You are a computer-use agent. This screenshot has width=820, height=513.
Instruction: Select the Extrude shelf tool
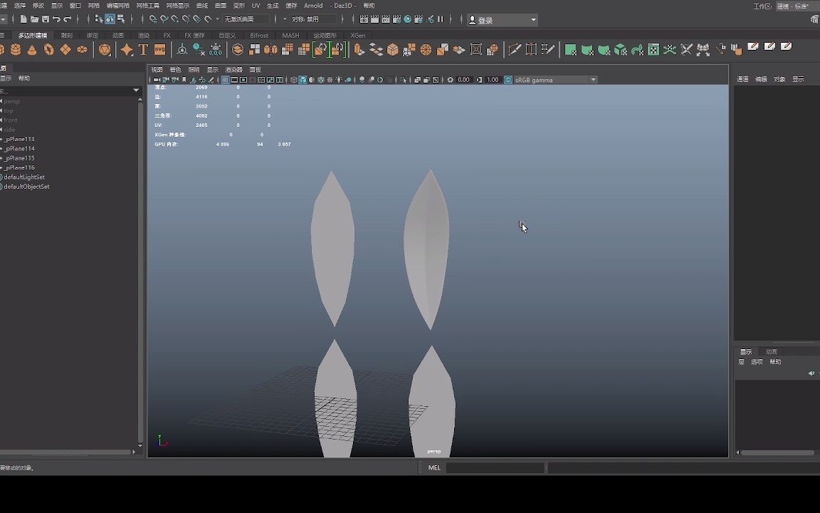[x=359, y=50]
